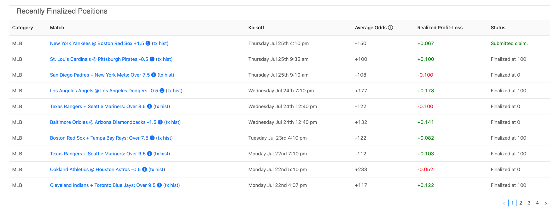Go to page 2 of finalized positions
Viewport: 560px width, 214px height.
coord(521,203)
